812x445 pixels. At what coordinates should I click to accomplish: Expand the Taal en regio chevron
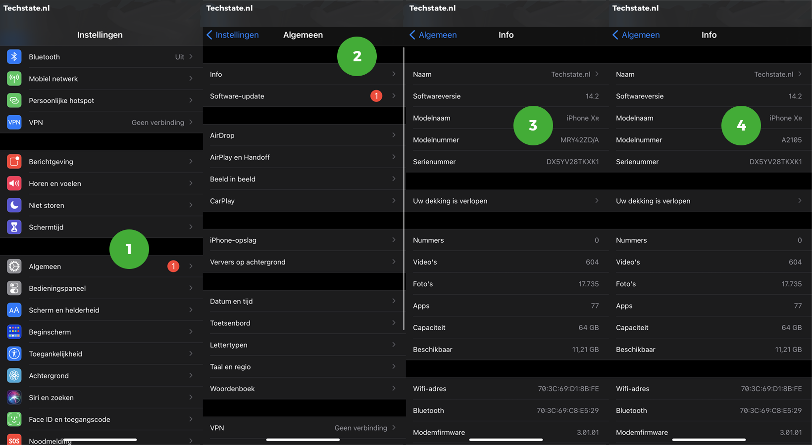coord(394,366)
